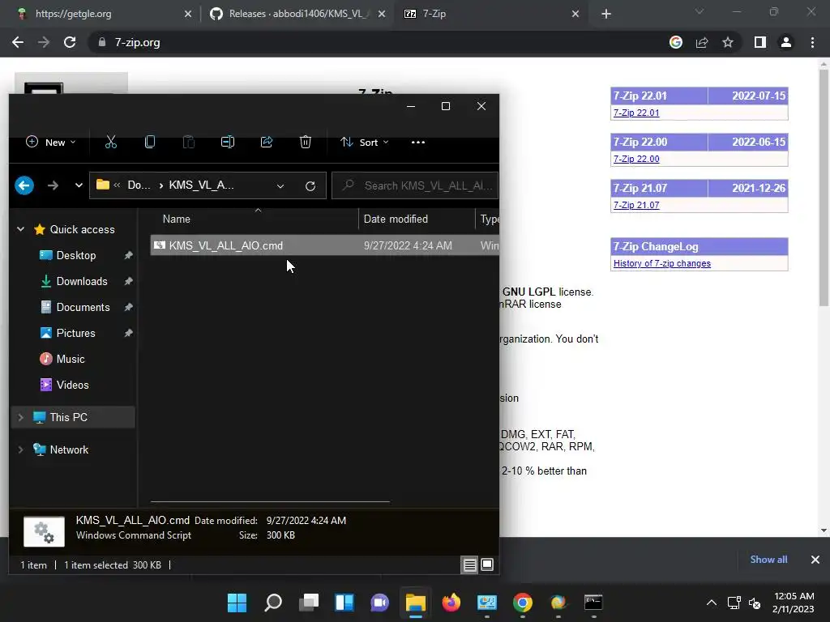This screenshot has height=622, width=830.
Task: Click the Cut scissors icon in File Explorer
Action: tap(110, 142)
